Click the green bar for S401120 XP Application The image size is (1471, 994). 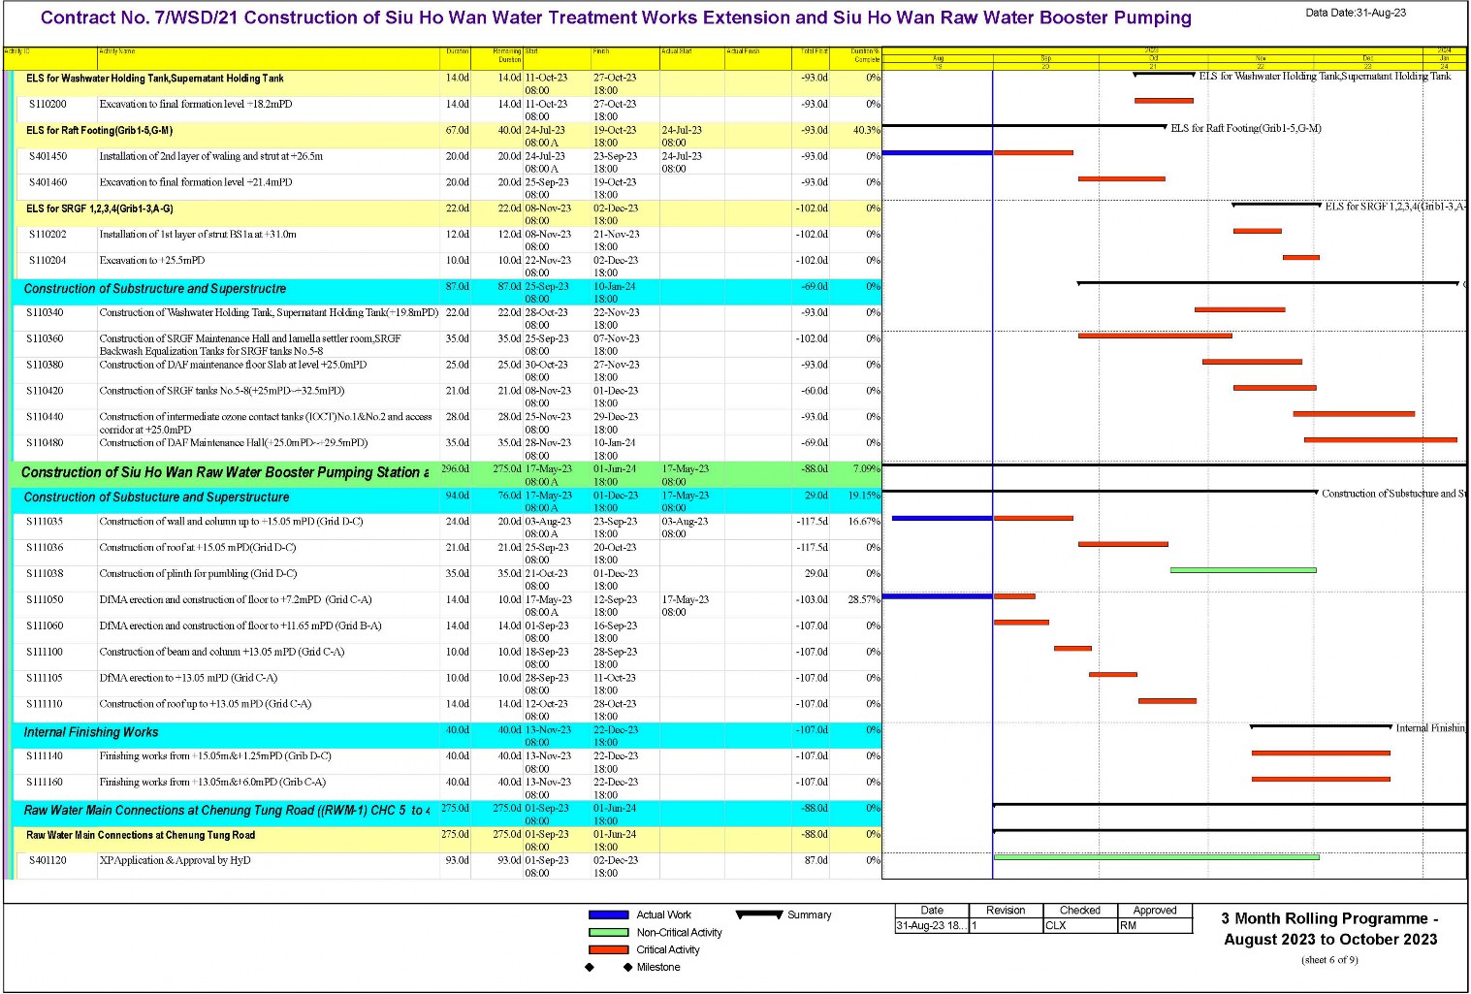(x=1157, y=857)
